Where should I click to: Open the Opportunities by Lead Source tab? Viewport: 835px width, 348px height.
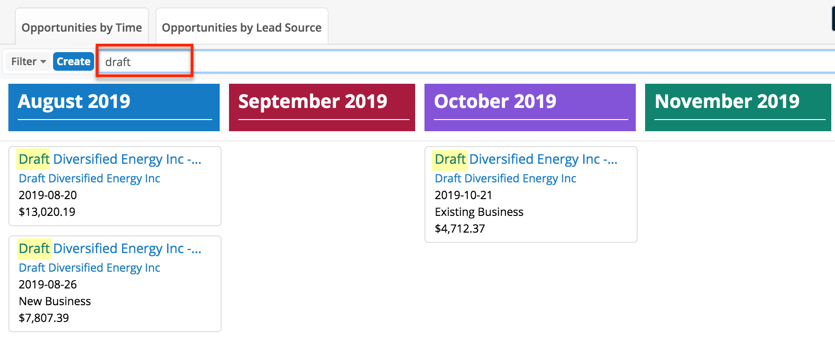click(x=241, y=27)
